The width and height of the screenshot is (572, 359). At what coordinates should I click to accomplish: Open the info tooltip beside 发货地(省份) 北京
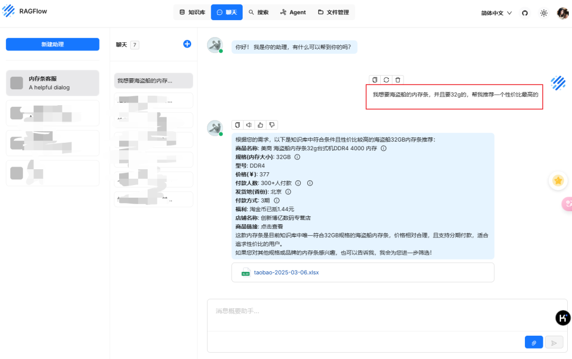(x=289, y=191)
